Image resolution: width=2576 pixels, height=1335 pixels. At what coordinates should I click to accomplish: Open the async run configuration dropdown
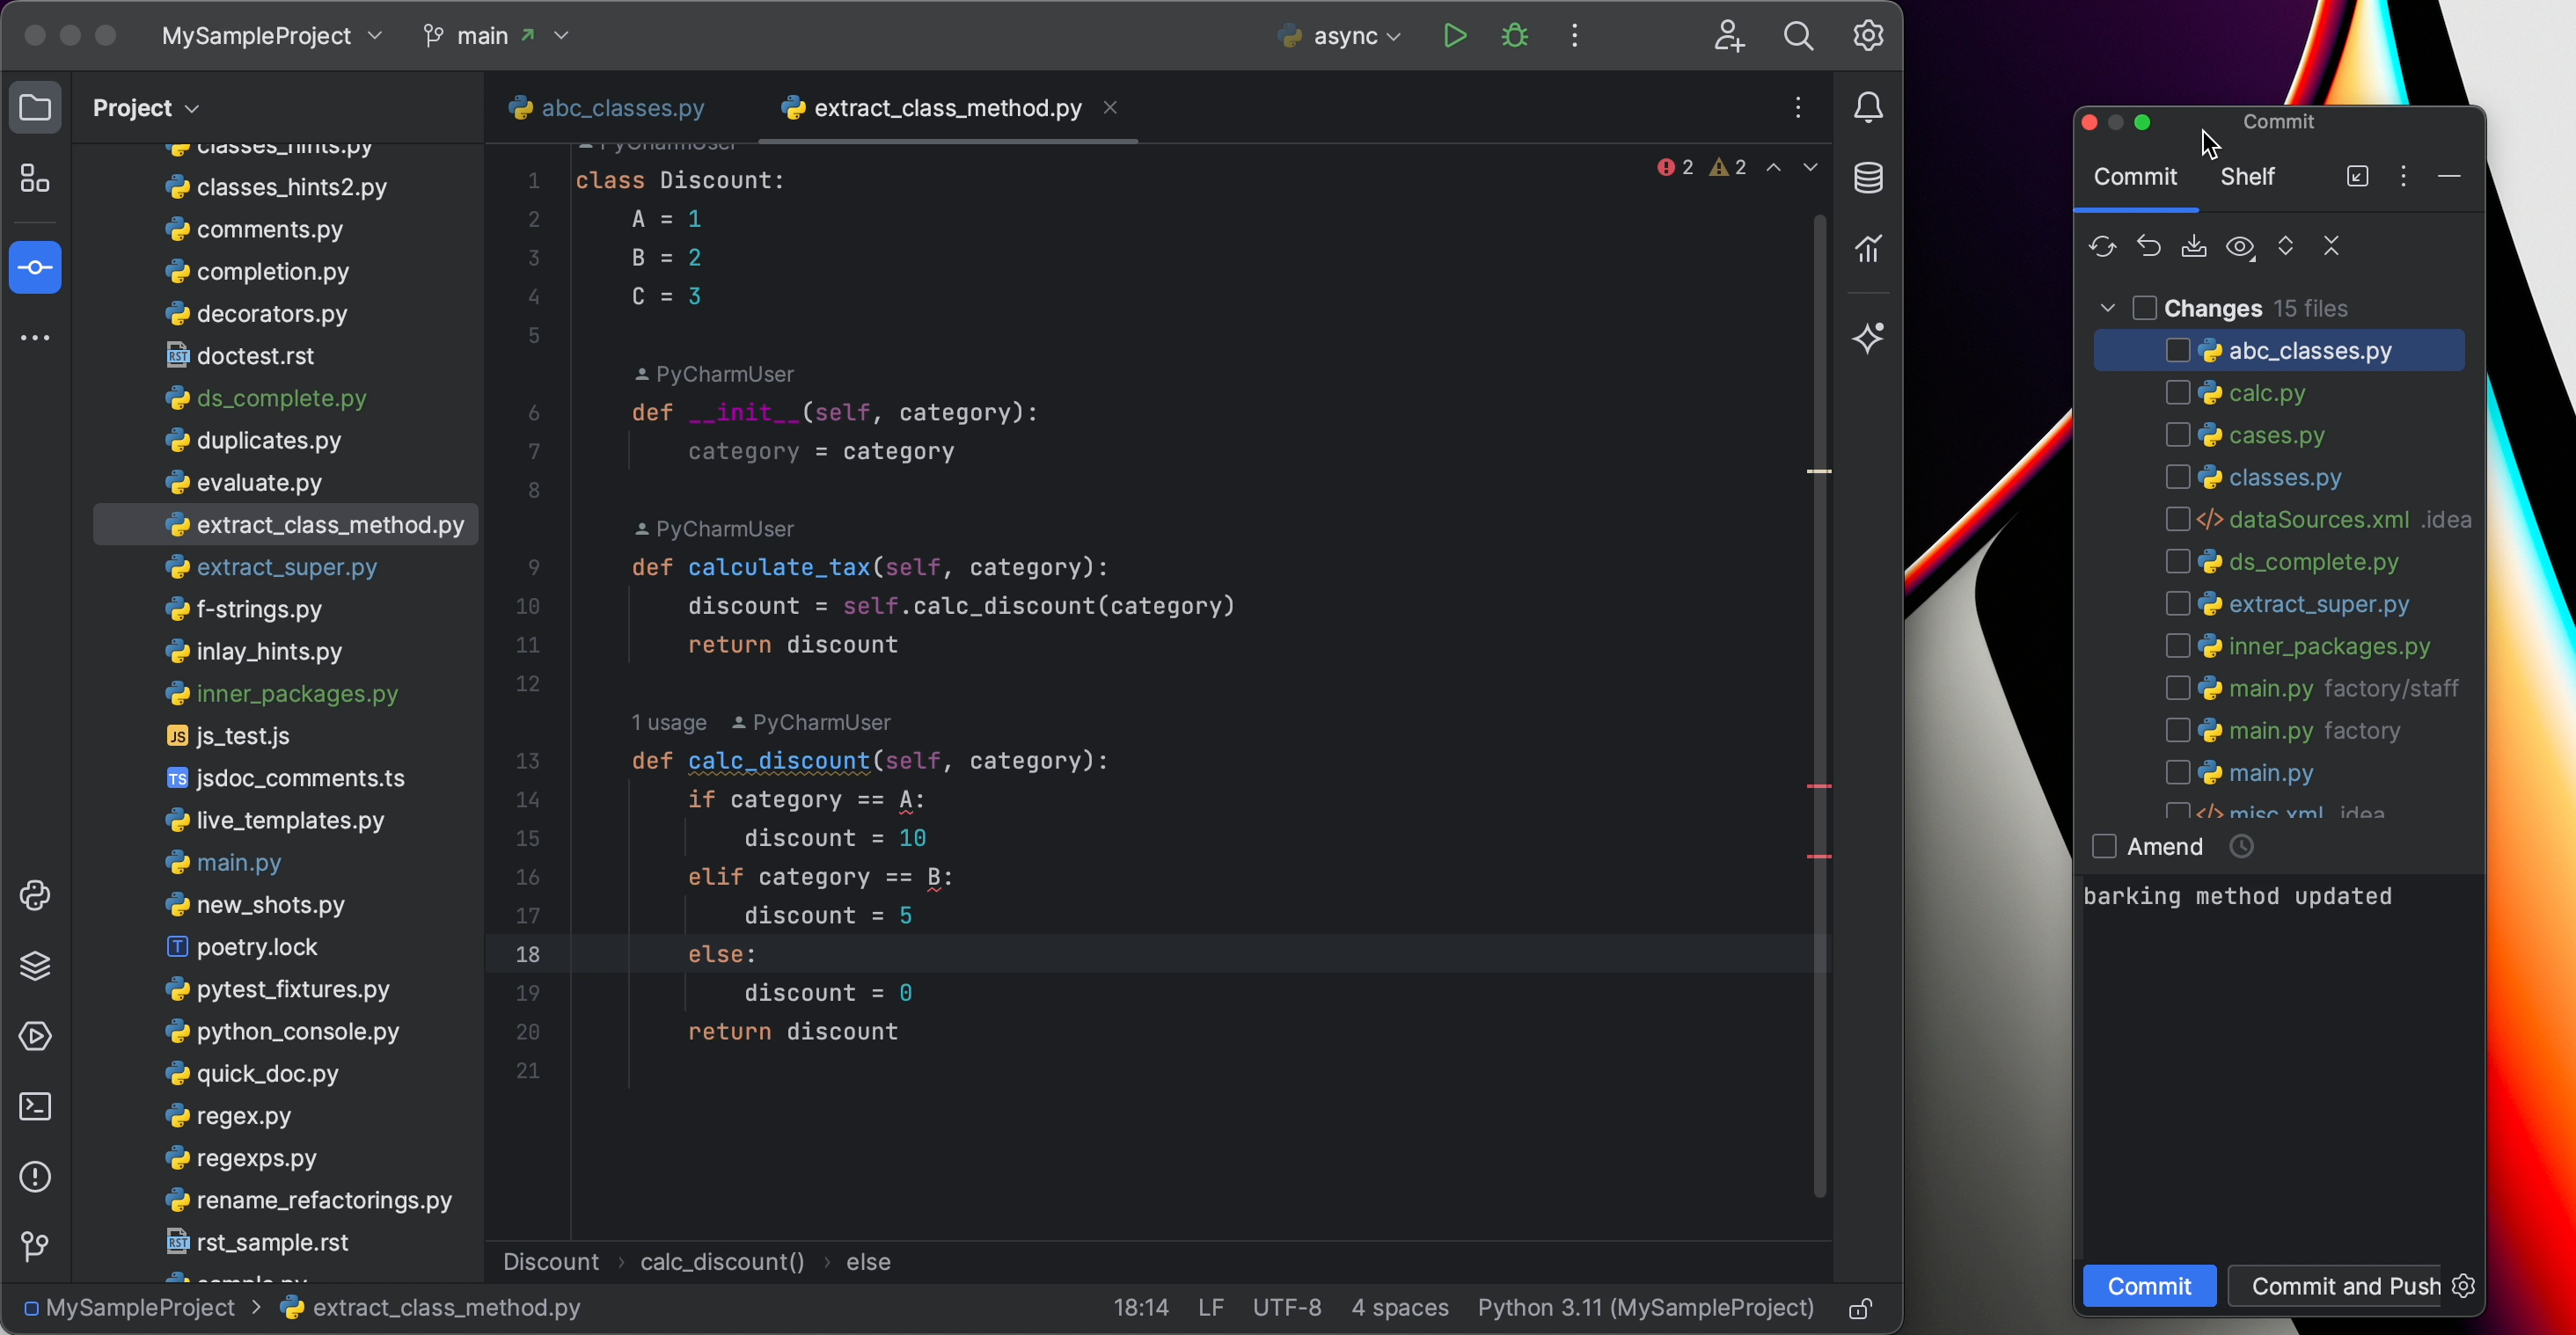(1340, 36)
